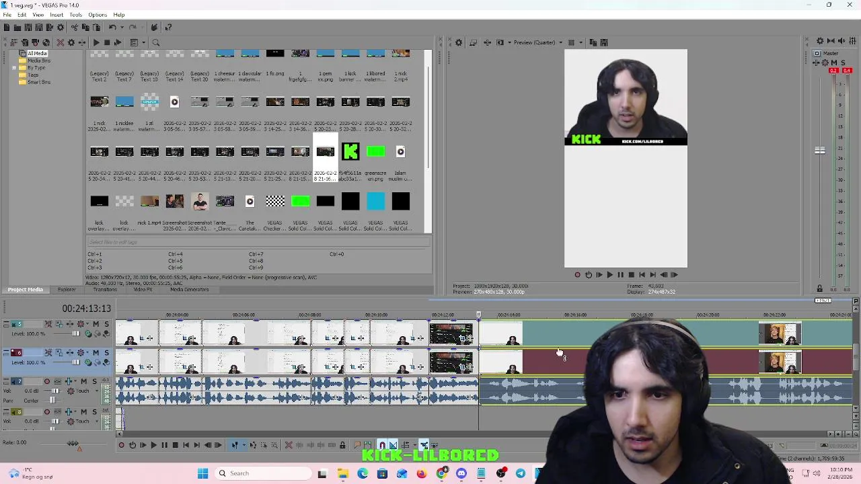The width and height of the screenshot is (861, 484).
Task: Save preview snapshot to file
Action: pyautogui.click(x=604, y=42)
